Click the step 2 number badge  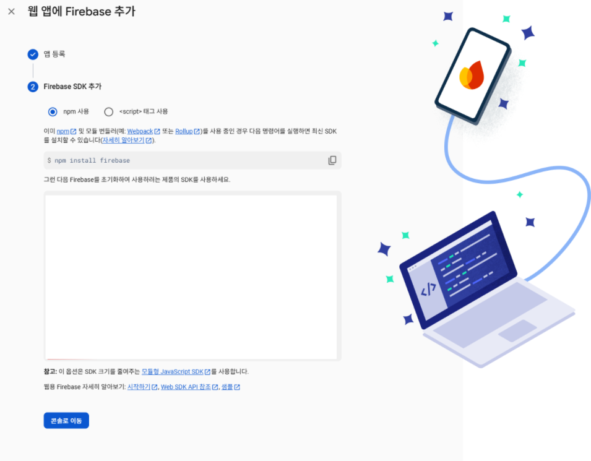point(33,87)
